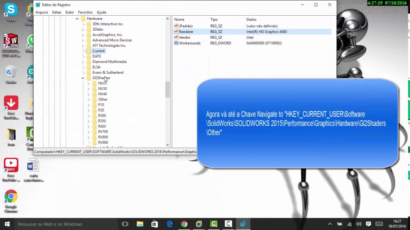Select the R350 key
The width and height of the screenshot is (410, 230).
(102, 121)
